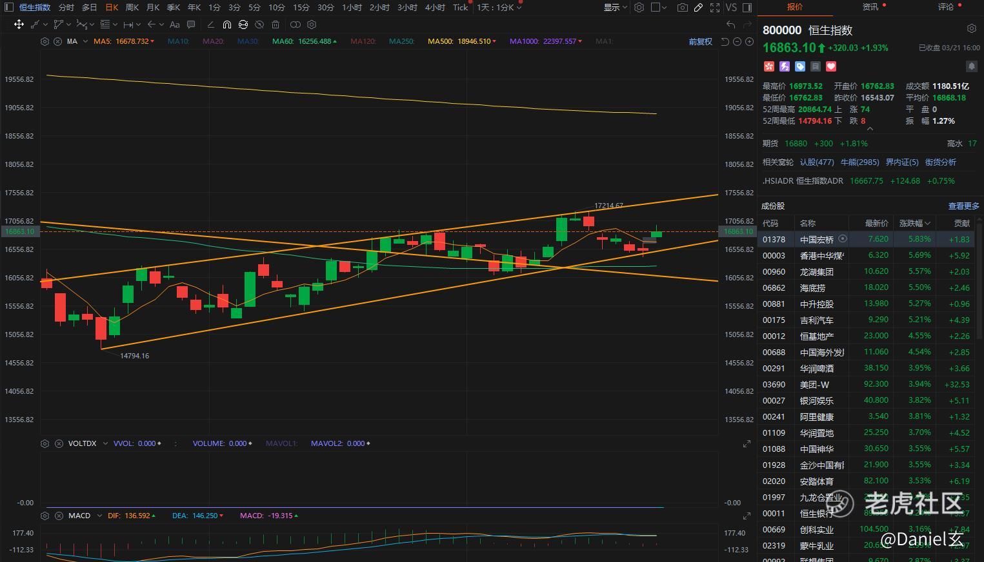Expand the 显示 display dropdown

[x=616, y=8]
